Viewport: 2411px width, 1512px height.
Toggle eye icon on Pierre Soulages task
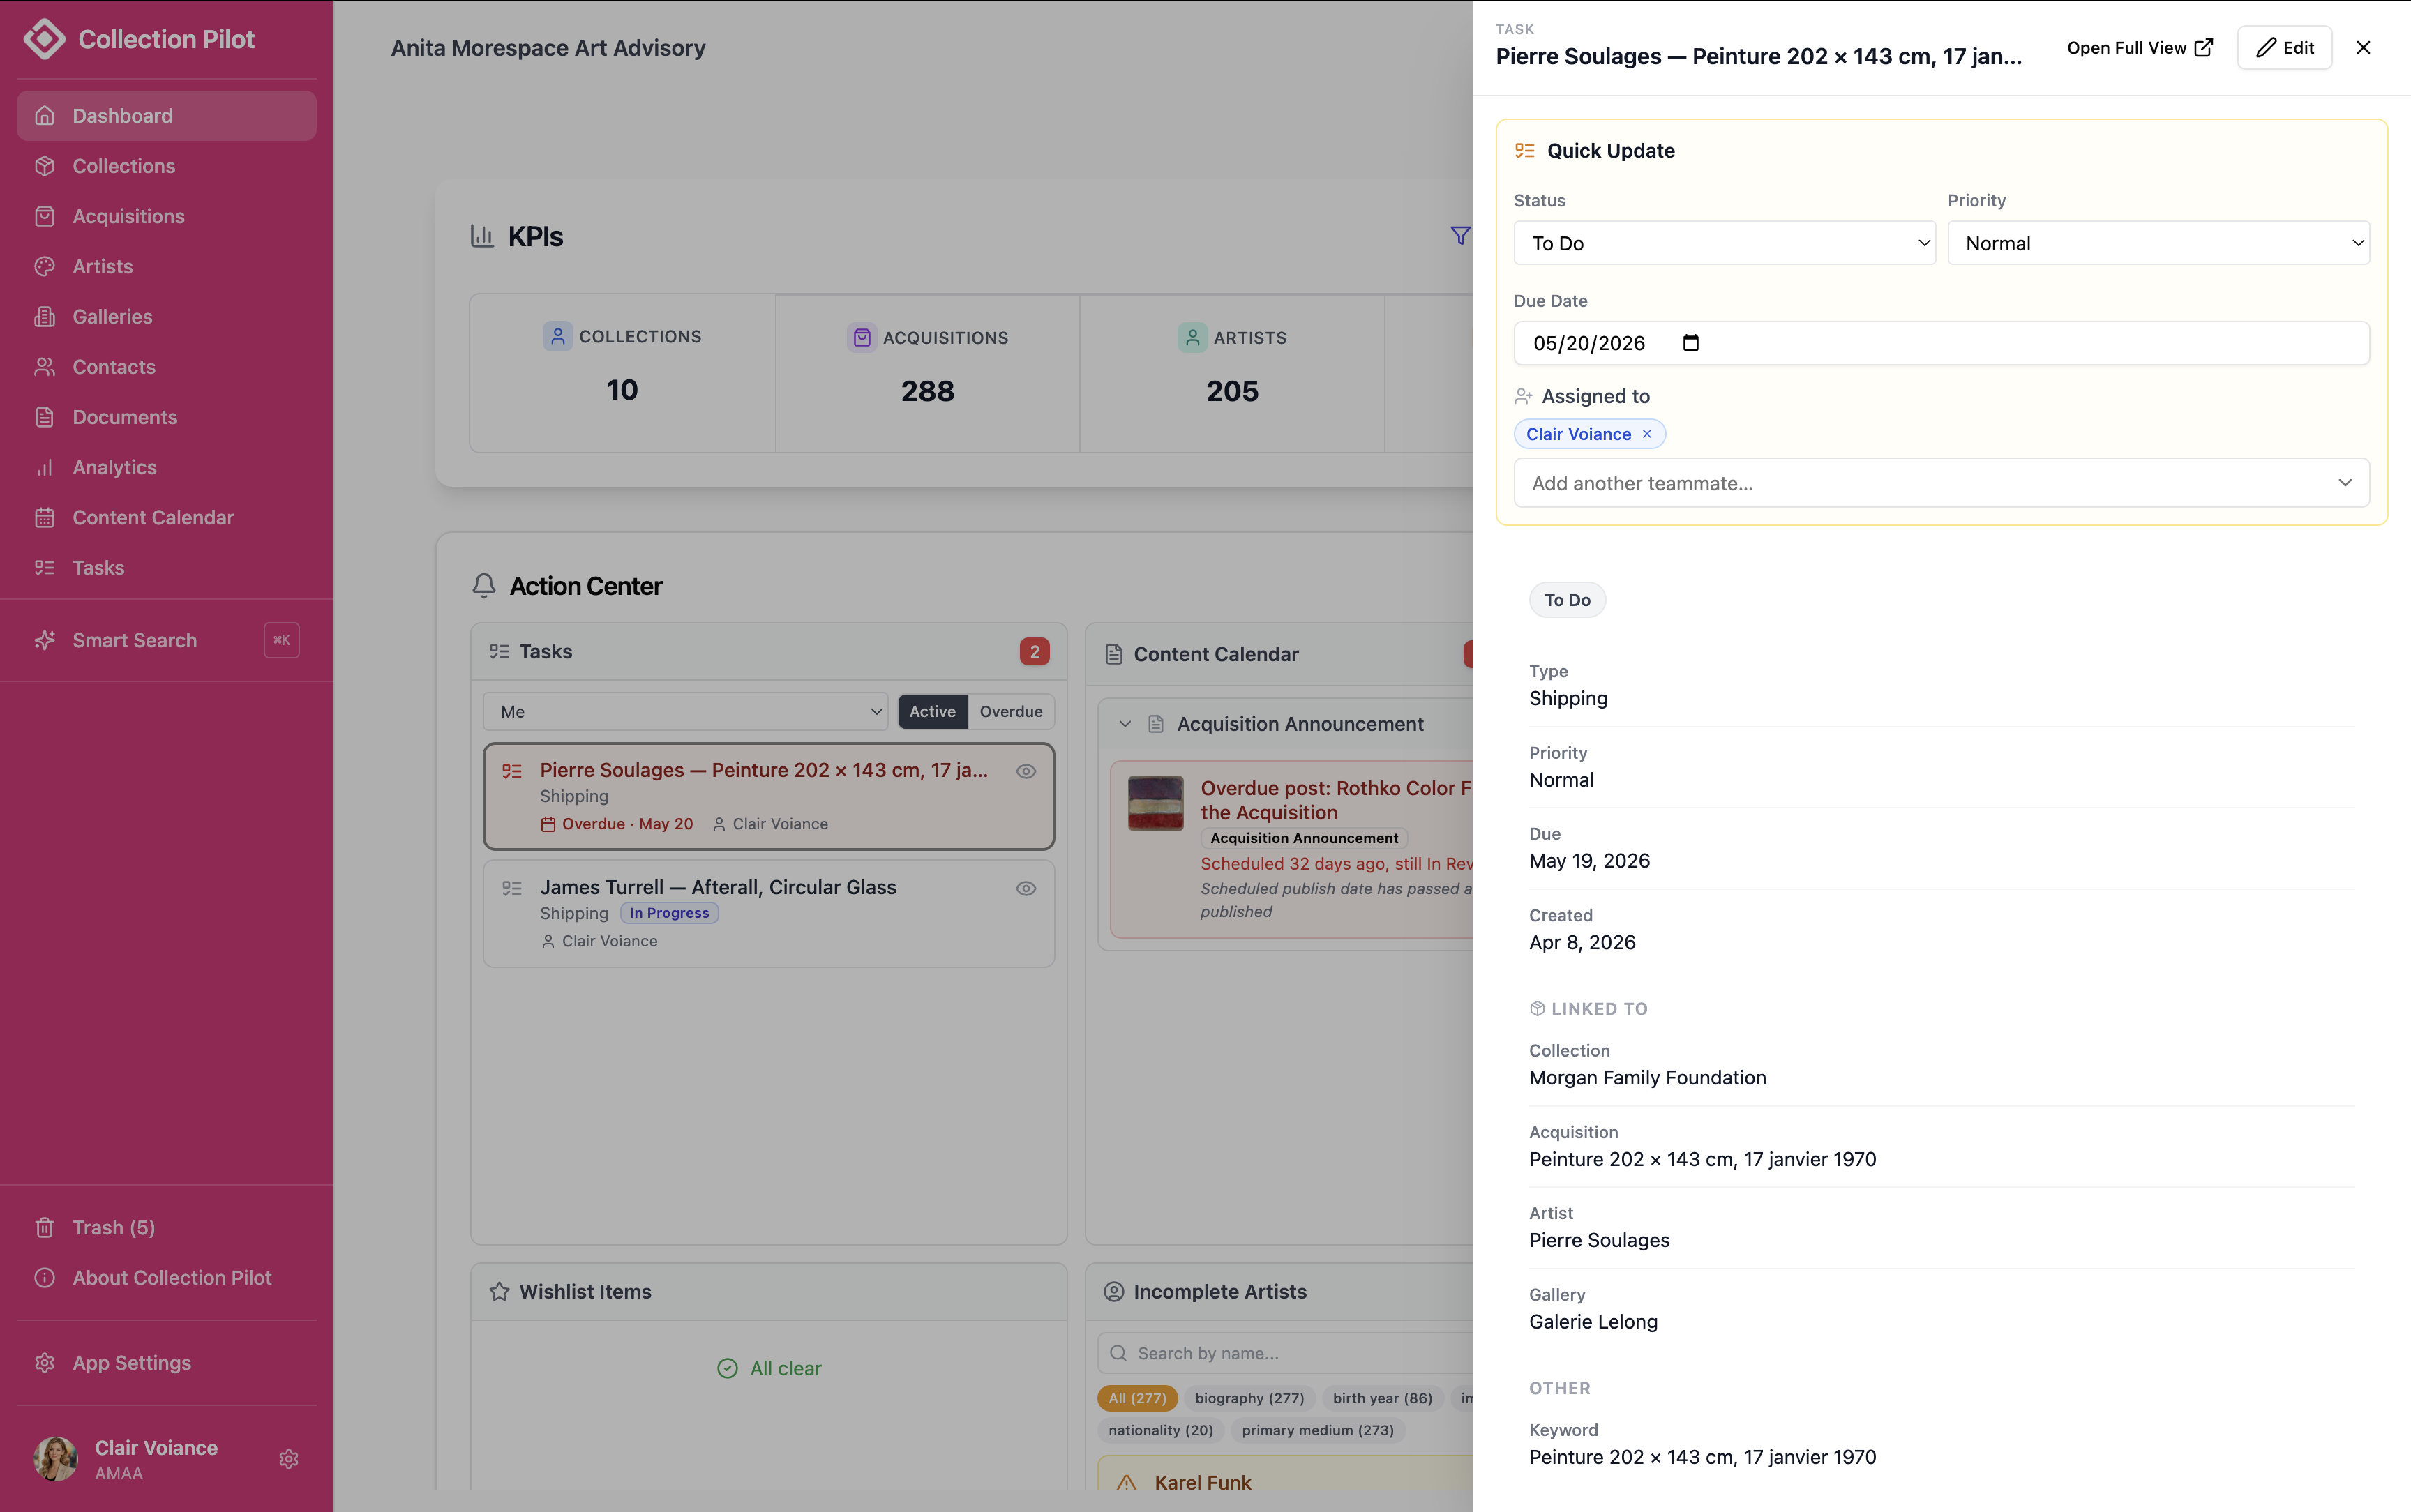[1026, 771]
